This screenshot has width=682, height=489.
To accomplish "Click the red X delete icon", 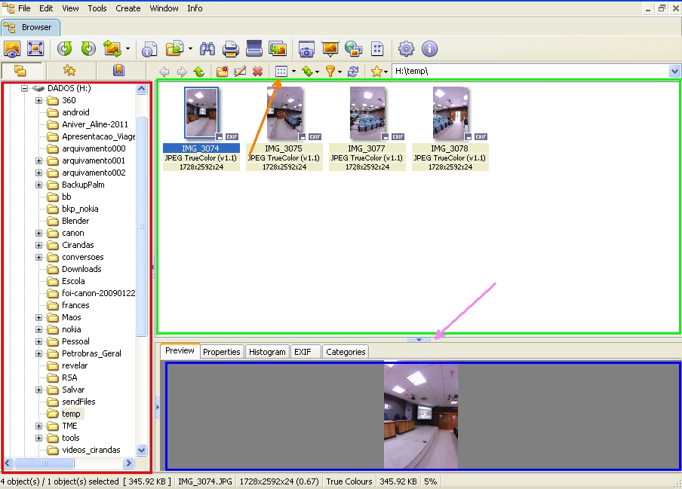I will (257, 72).
